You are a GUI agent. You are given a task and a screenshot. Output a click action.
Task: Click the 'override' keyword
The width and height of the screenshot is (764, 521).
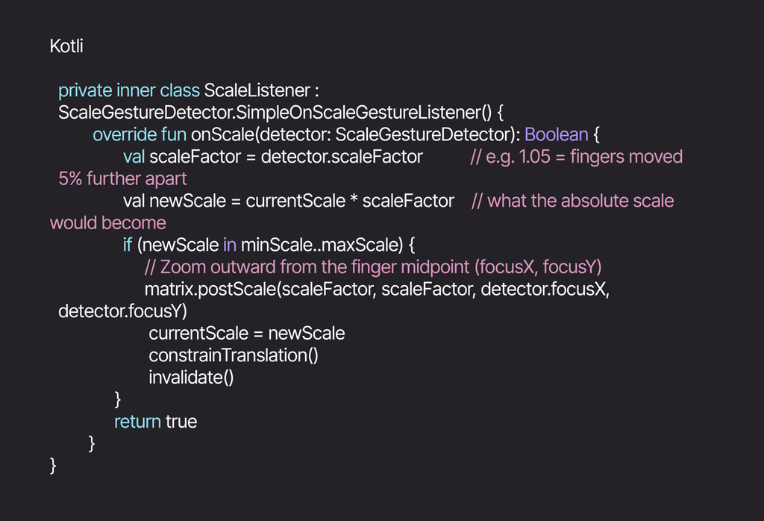(125, 134)
